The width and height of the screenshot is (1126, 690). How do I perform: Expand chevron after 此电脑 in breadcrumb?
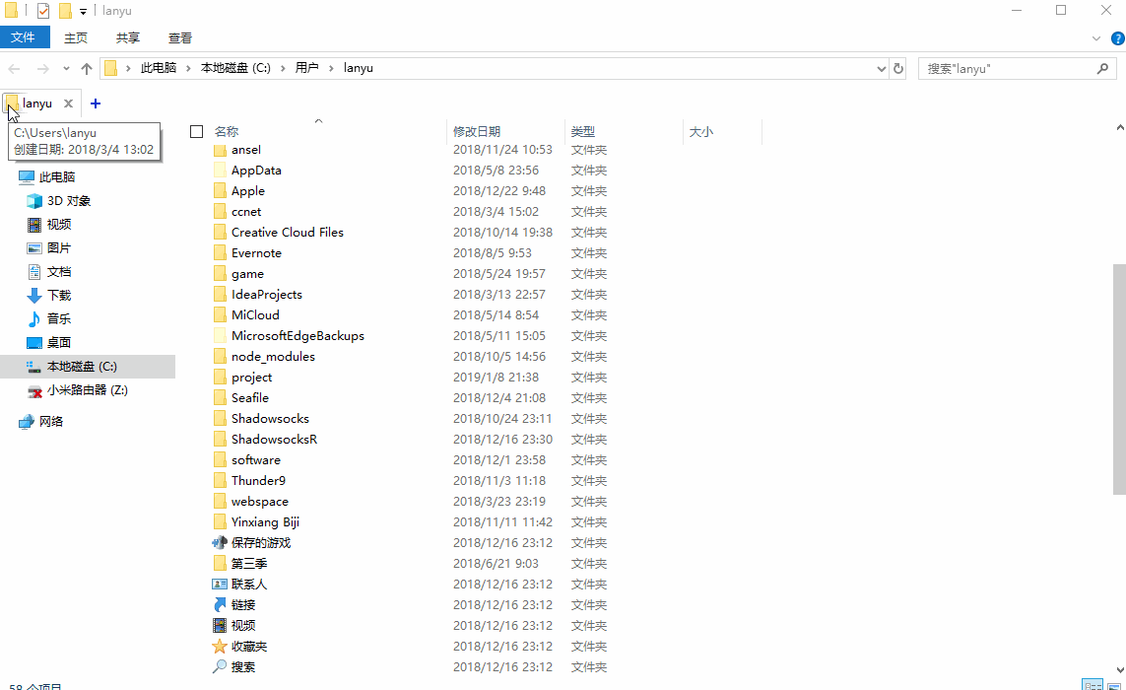189,68
